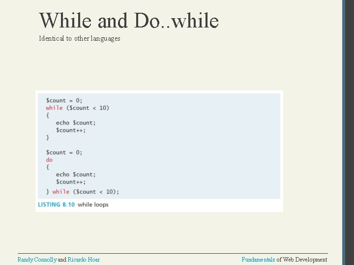Click the code listing image

coord(159,151)
